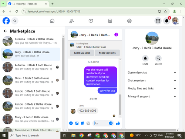Image resolution: width=185 pixels, height=139 pixels.
Task: Open the Autumn 3 Beds 1 Bath conversation
Action: pyautogui.click(x=31, y=67)
